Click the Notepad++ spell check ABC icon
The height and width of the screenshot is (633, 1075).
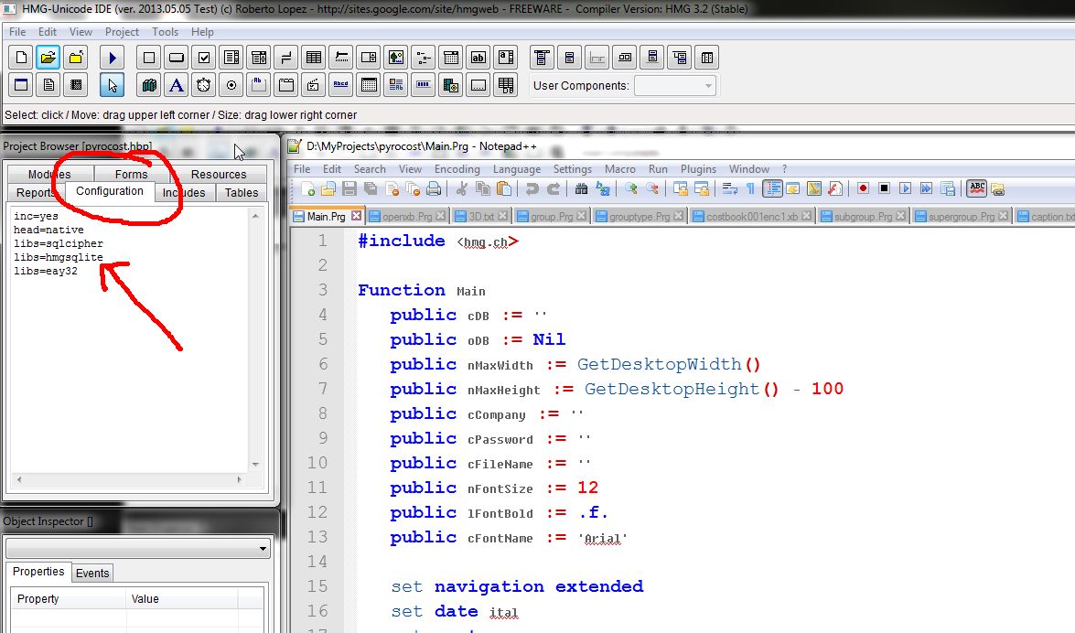(x=976, y=189)
